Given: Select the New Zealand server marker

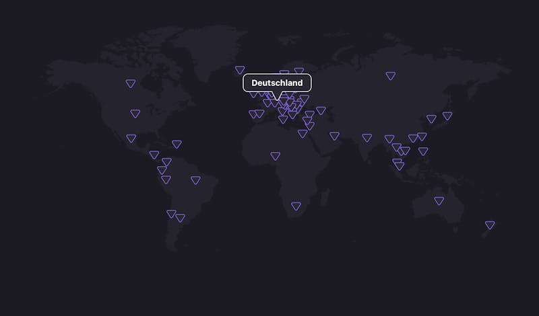Looking at the screenshot, I should [490, 225].
